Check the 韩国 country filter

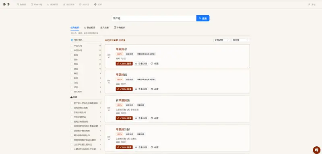click(x=72, y=73)
